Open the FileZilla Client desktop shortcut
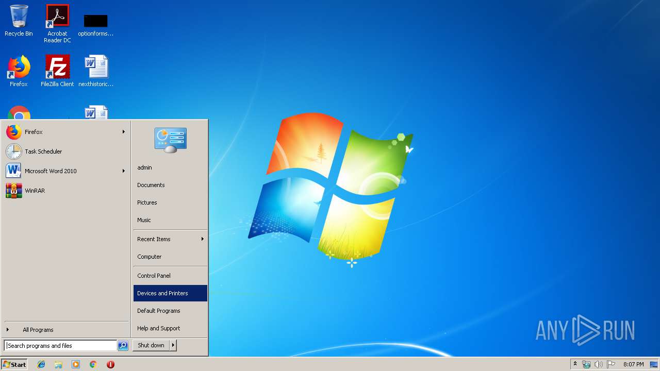The height and width of the screenshot is (371, 660). click(57, 71)
